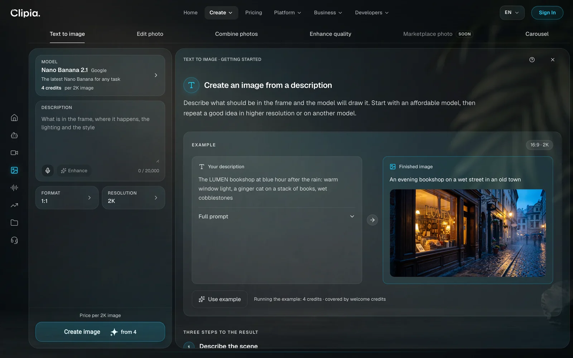Screen dimensions: 573x358
Task: Switch to the Carousel tab
Action: pos(537,34)
